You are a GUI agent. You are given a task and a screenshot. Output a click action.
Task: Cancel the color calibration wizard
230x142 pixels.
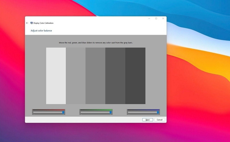[160, 120]
